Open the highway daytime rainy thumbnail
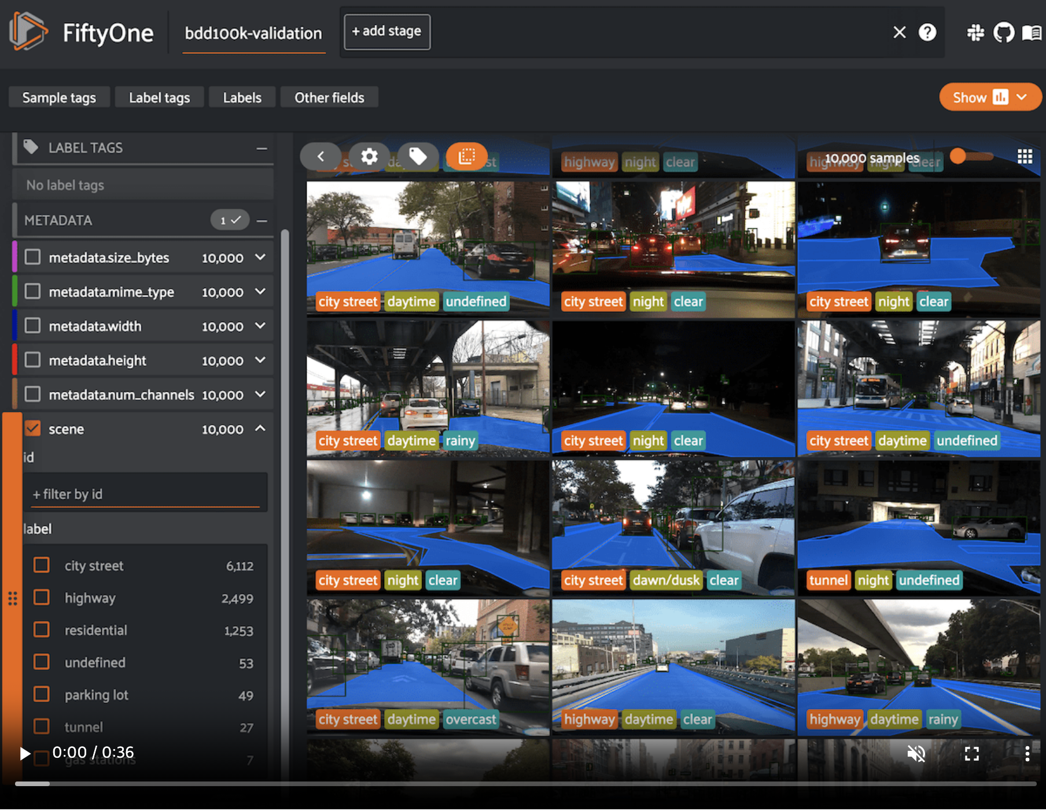 (x=919, y=668)
